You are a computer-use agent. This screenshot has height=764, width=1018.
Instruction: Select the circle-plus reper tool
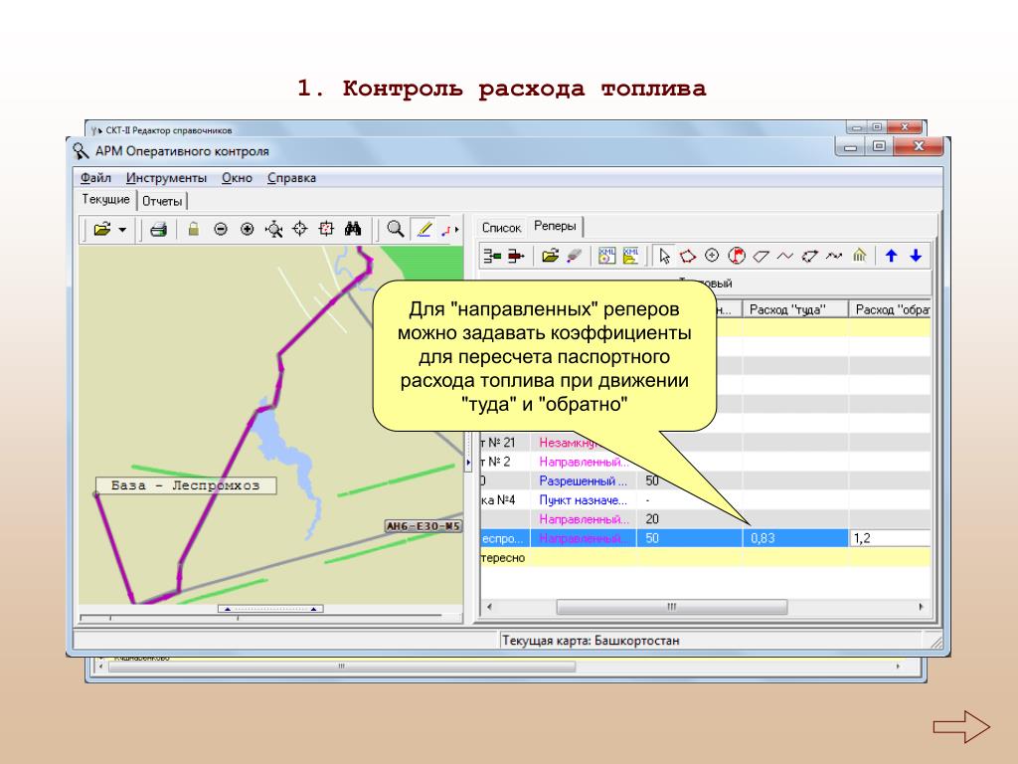[712, 256]
